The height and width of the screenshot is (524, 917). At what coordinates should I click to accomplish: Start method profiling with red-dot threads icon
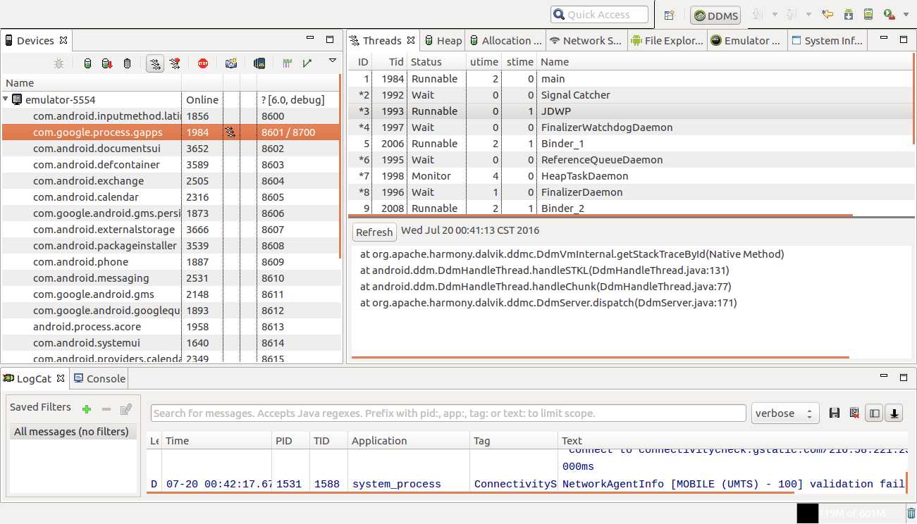tap(175, 63)
